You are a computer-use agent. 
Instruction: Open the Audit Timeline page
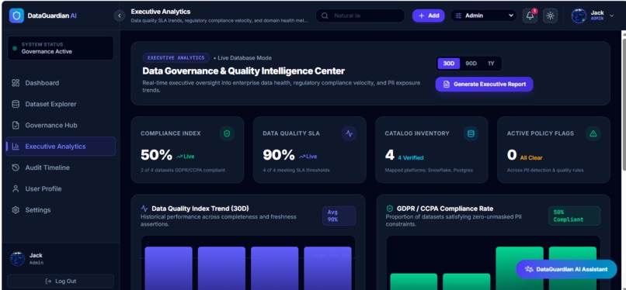61,167
